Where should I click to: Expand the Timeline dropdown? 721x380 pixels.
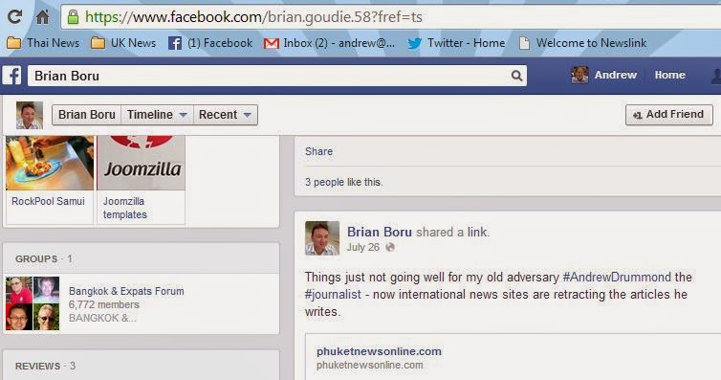(x=157, y=115)
